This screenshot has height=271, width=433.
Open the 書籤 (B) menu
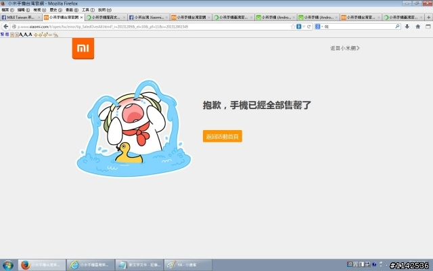pyautogui.click(x=72, y=10)
